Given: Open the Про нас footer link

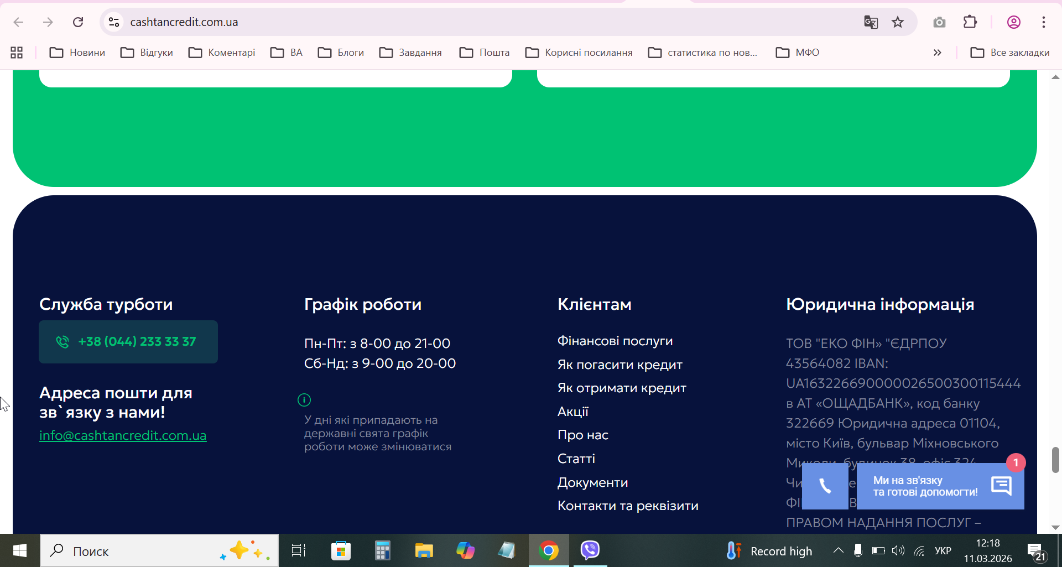Looking at the screenshot, I should tap(583, 435).
